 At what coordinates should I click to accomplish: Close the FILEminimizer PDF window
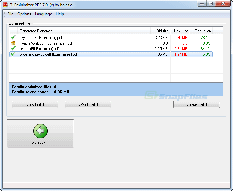tap(223, 4)
